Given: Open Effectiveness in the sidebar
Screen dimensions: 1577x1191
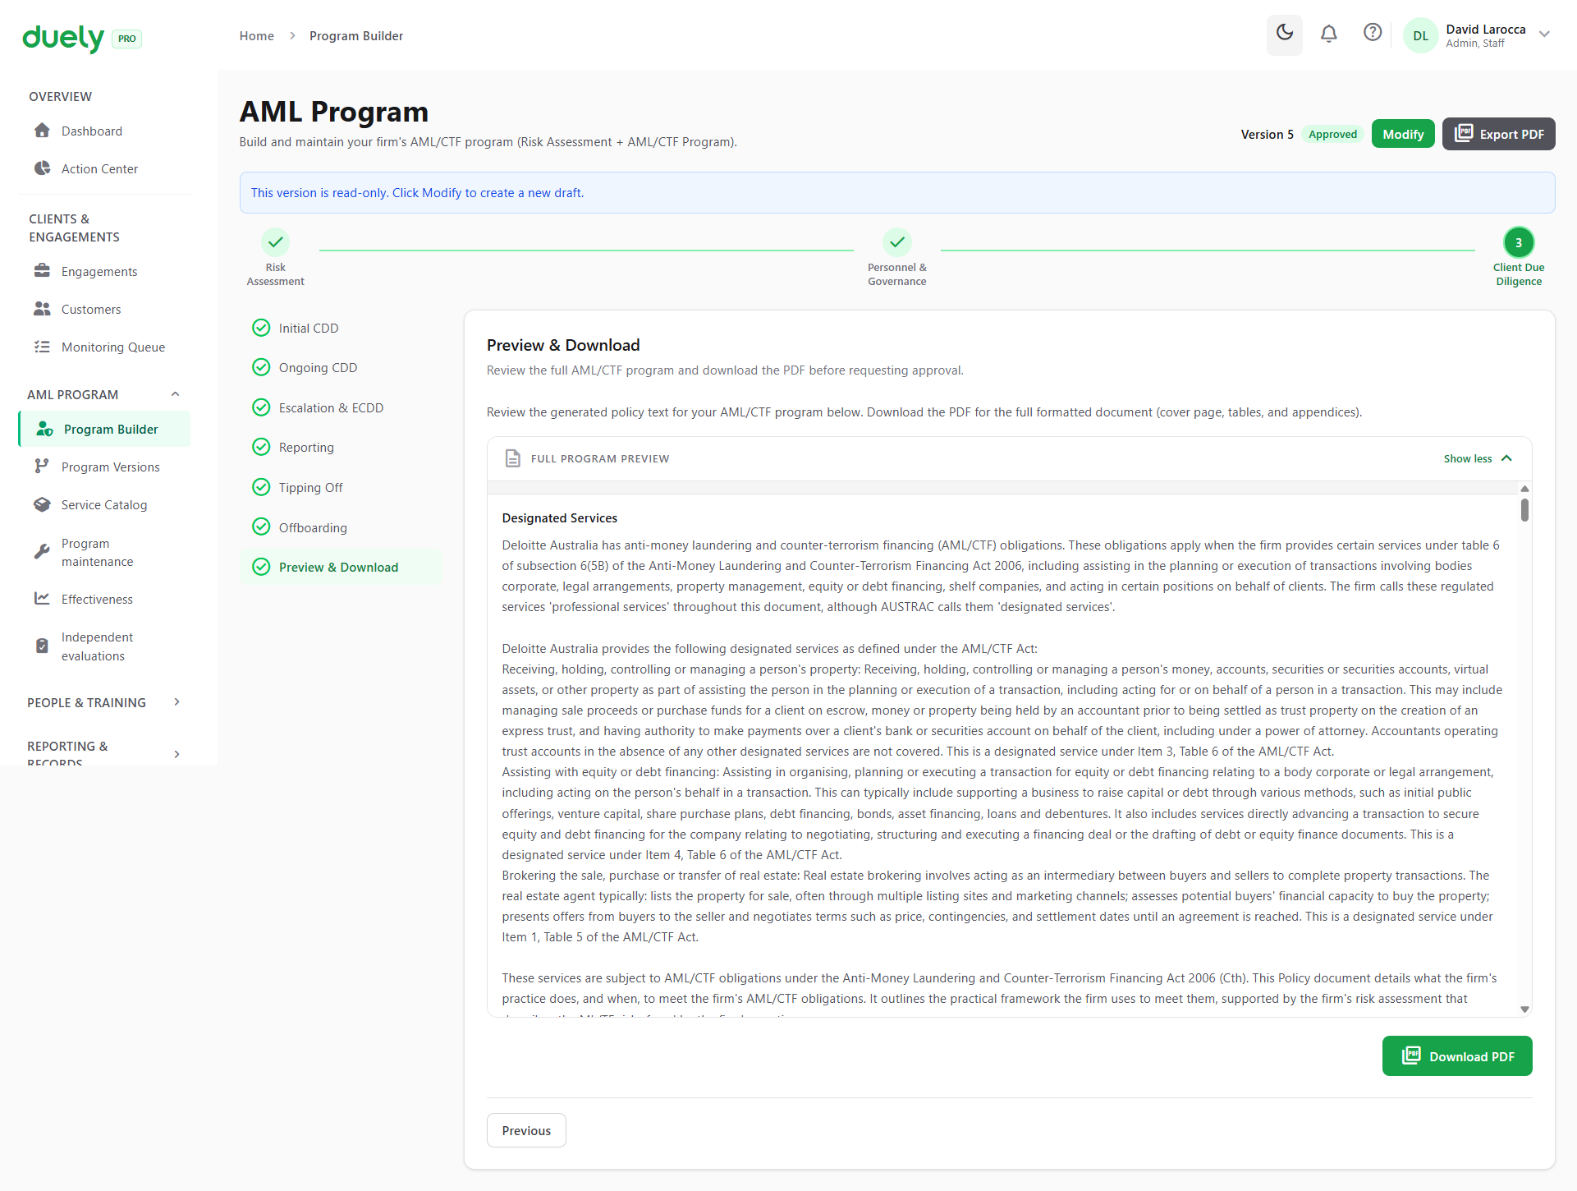Looking at the screenshot, I should pyautogui.click(x=104, y=599).
